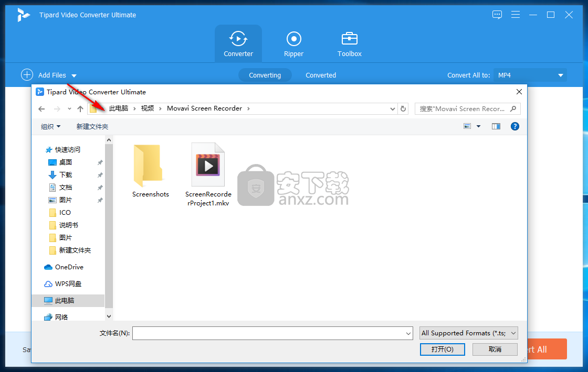Screen dimensions: 588x372
Task: Open address bar history dropdown
Action: click(392, 109)
